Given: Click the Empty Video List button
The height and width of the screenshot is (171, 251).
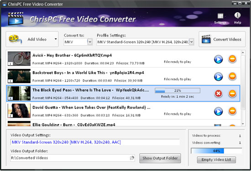Looking at the screenshot, I should click(x=216, y=160).
